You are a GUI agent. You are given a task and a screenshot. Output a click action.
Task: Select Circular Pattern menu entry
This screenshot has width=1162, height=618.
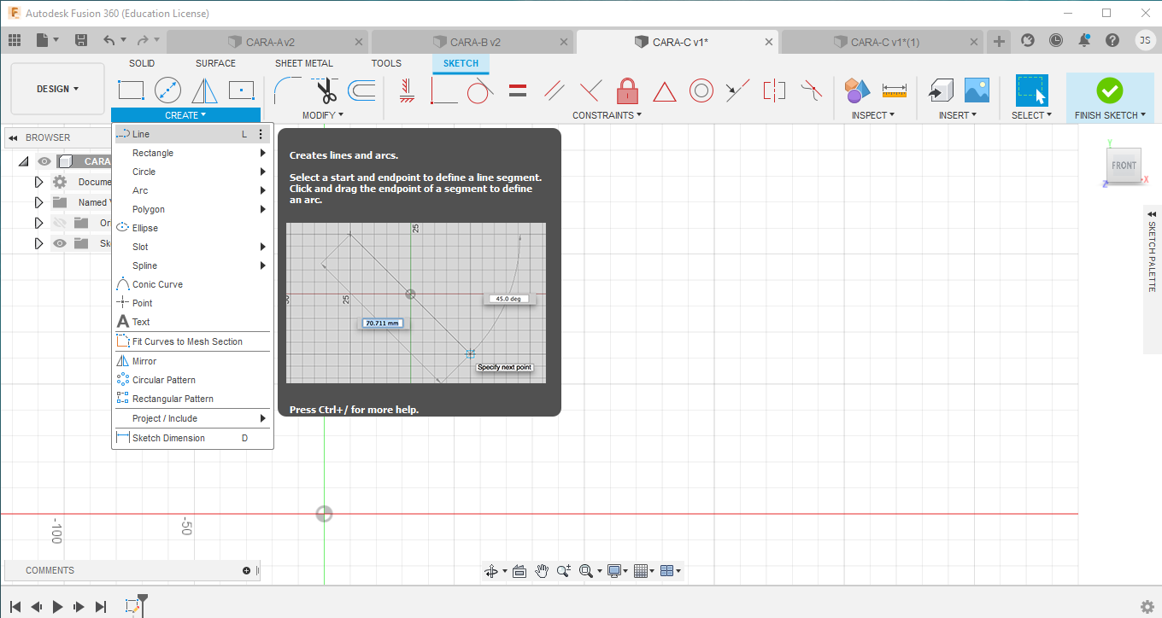(x=192, y=380)
